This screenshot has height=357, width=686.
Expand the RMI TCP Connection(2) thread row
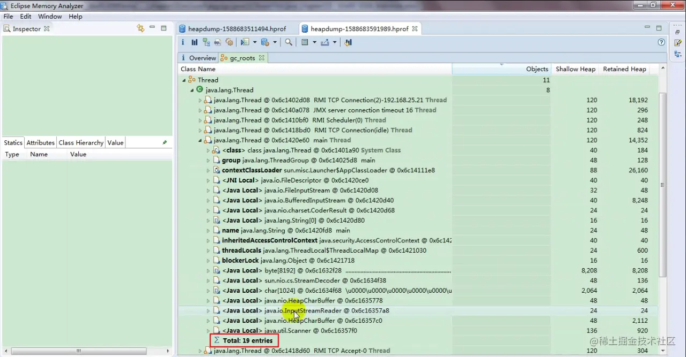pos(200,100)
